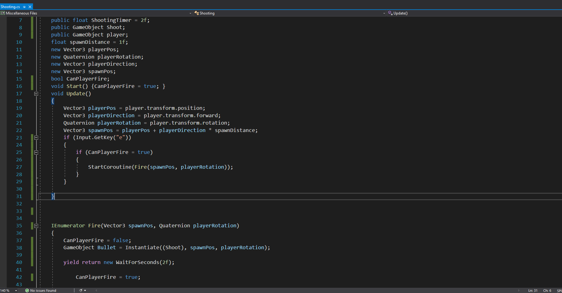Click the code cleanup broom icon
Image resolution: width=562 pixels, height=293 pixels.
81,291
